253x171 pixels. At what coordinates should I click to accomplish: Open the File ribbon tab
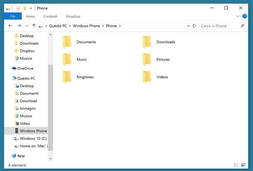[x=13, y=16]
